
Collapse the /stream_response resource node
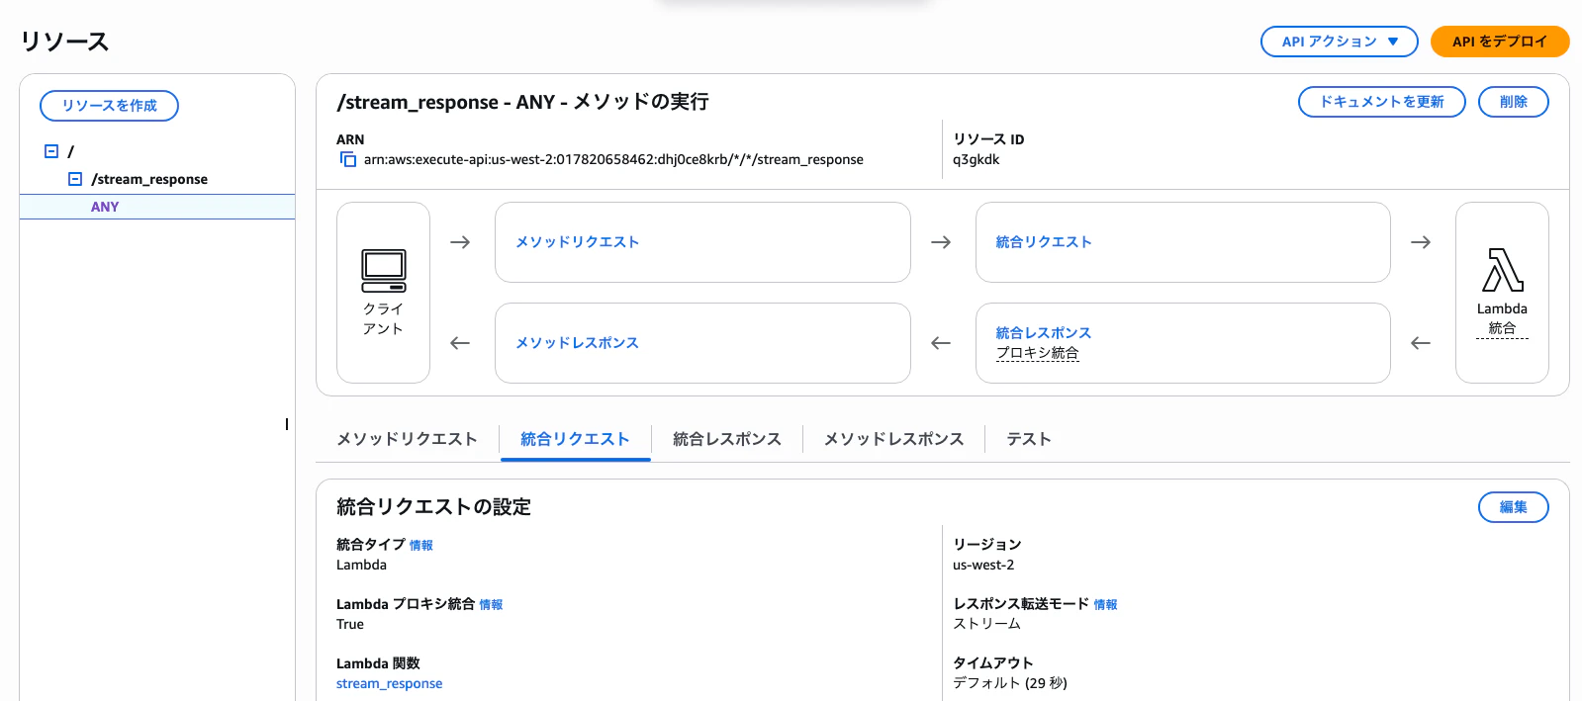tap(75, 179)
